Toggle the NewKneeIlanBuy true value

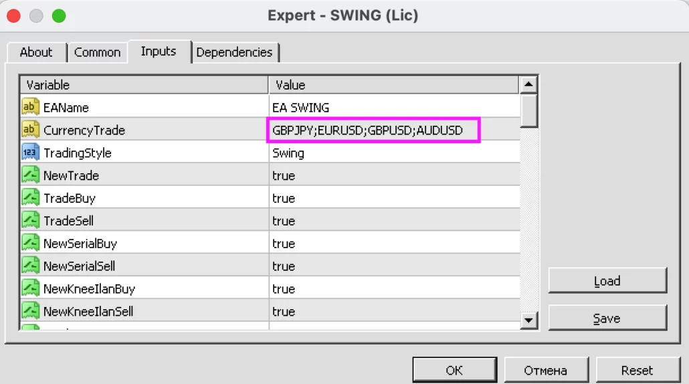[x=394, y=288]
